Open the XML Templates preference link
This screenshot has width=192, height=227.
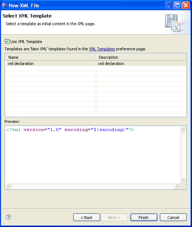point(102,49)
